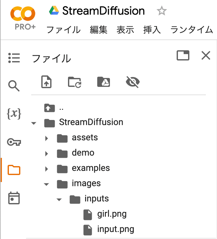Open the table of contents sidebar icon
Screen dimensions: 217x239
[14, 58]
